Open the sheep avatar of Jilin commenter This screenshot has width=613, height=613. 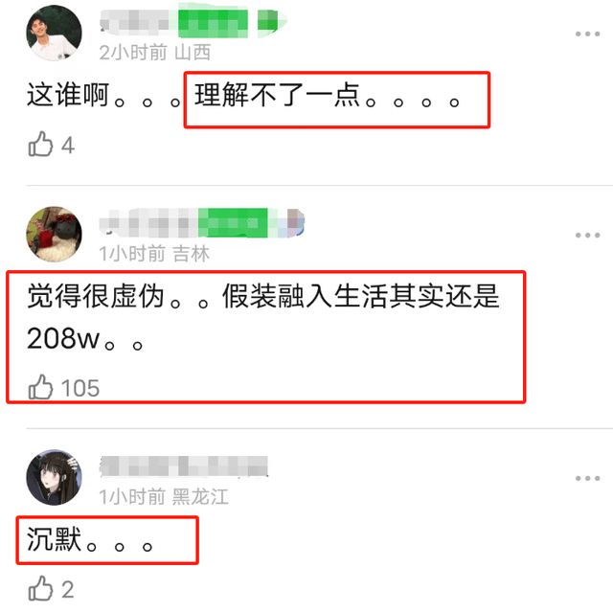pyautogui.click(x=54, y=234)
